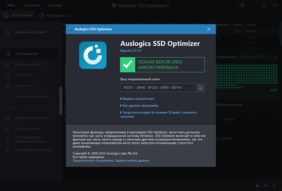
Task: Click the Состоя... column header
Action: 238,25
